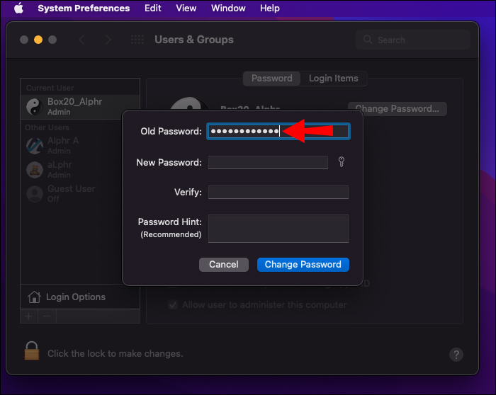Select the Box20_Alphr user avatar

pyautogui.click(x=35, y=107)
